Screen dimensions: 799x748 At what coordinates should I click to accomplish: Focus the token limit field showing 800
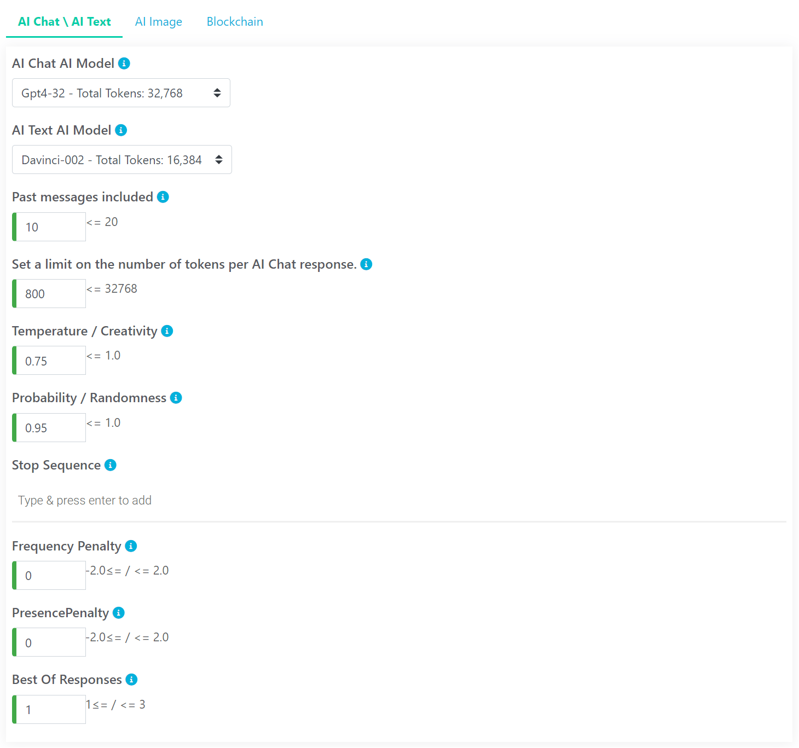coord(49,294)
